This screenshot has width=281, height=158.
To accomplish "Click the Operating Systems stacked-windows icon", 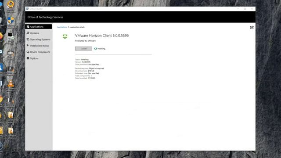I will click(28, 39).
